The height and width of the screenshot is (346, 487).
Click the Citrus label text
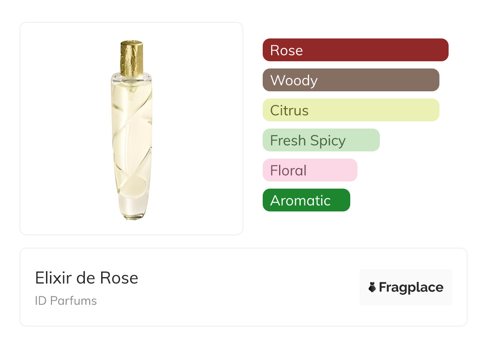pyautogui.click(x=289, y=111)
